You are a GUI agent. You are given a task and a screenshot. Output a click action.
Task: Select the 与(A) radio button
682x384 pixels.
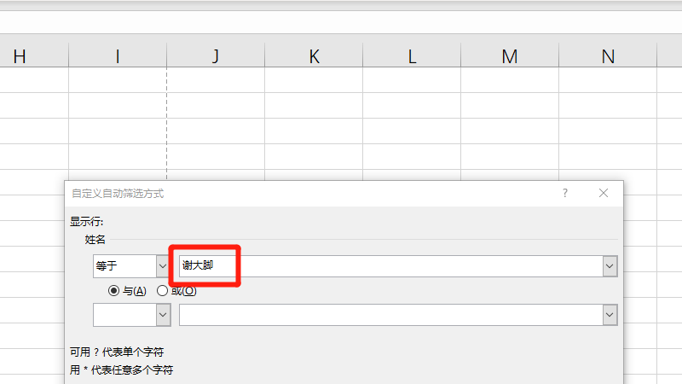point(113,291)
